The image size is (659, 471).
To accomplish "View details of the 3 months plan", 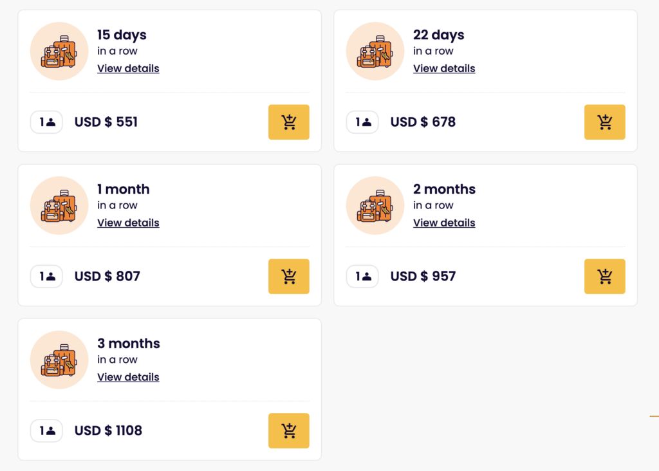I will pos(128,377).
